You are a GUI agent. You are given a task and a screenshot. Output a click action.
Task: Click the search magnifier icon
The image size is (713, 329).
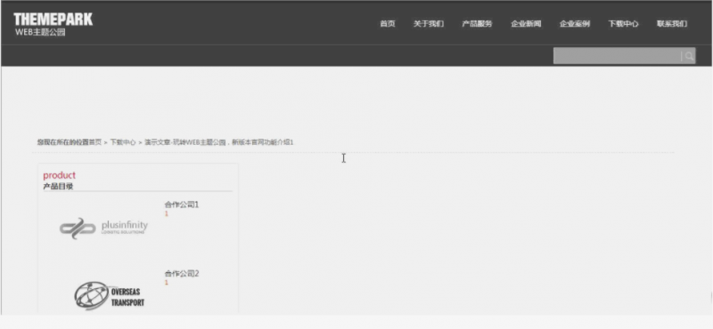tap(689, 56)
